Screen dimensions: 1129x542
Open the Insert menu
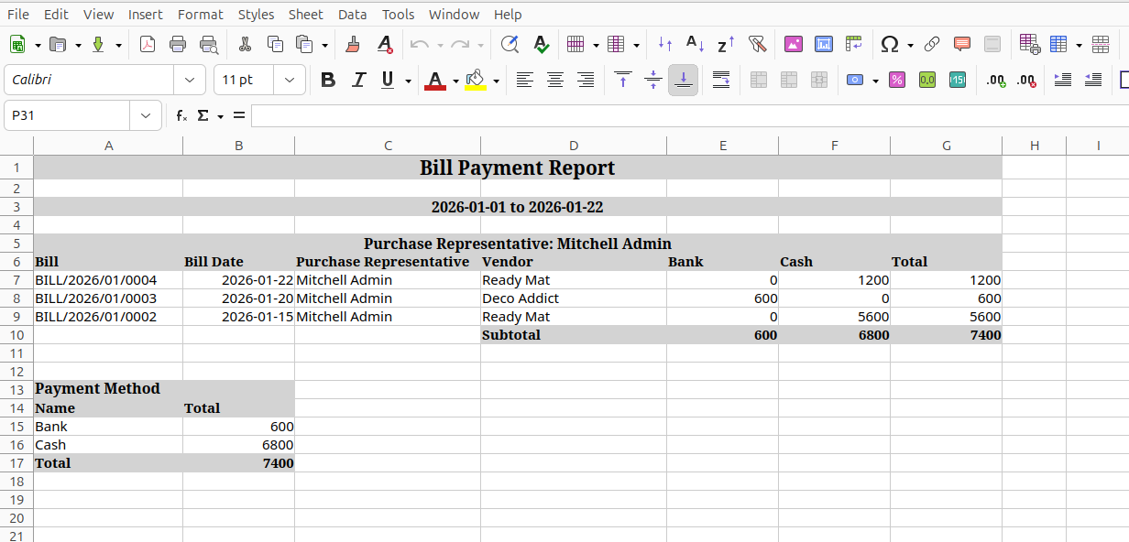[x=146, y=14]
